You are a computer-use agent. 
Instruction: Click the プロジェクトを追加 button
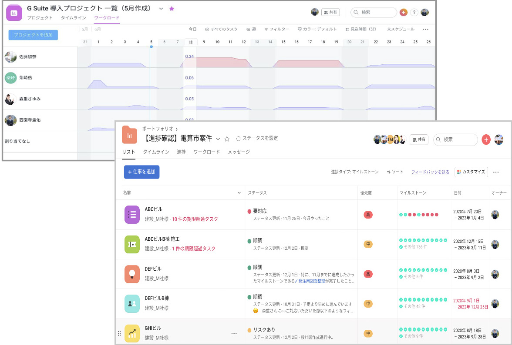33,35
